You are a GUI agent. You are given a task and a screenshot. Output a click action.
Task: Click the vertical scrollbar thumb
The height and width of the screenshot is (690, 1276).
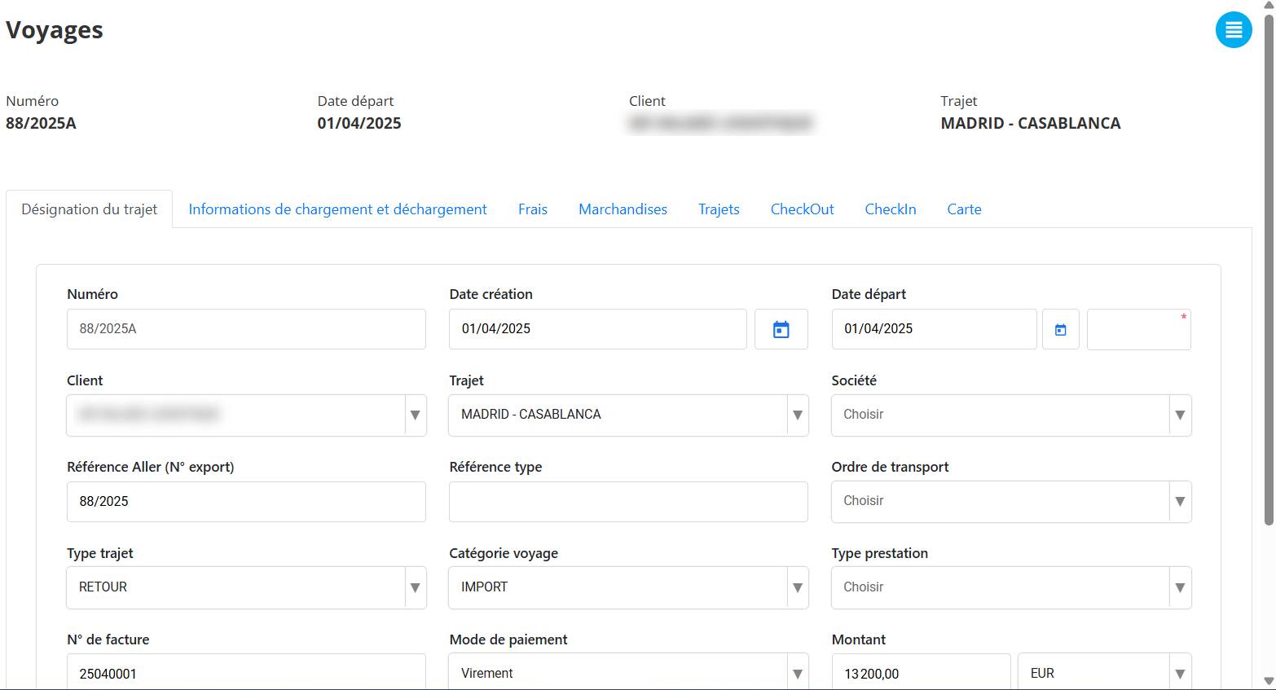pos(1269,269)
